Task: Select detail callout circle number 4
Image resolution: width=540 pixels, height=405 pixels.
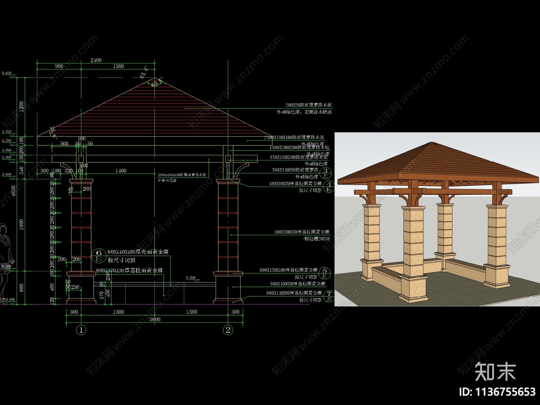Action: point(329,186)
